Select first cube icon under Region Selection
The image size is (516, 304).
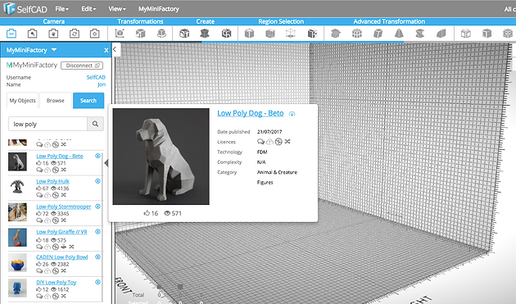click(x=249, y=34)
